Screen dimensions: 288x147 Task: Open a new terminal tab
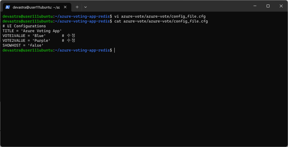pyautogui.click(x=77, y=7)
